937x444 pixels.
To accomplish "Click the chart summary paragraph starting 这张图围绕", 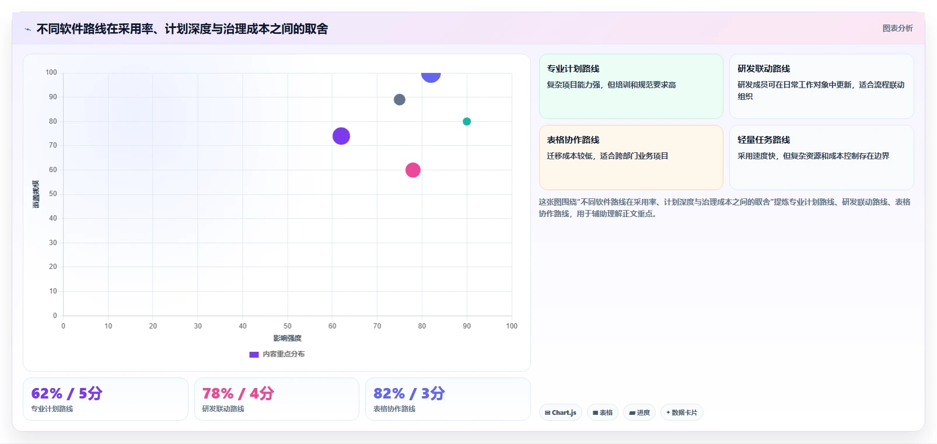I will pyautogui.click(x=724, y=208).
